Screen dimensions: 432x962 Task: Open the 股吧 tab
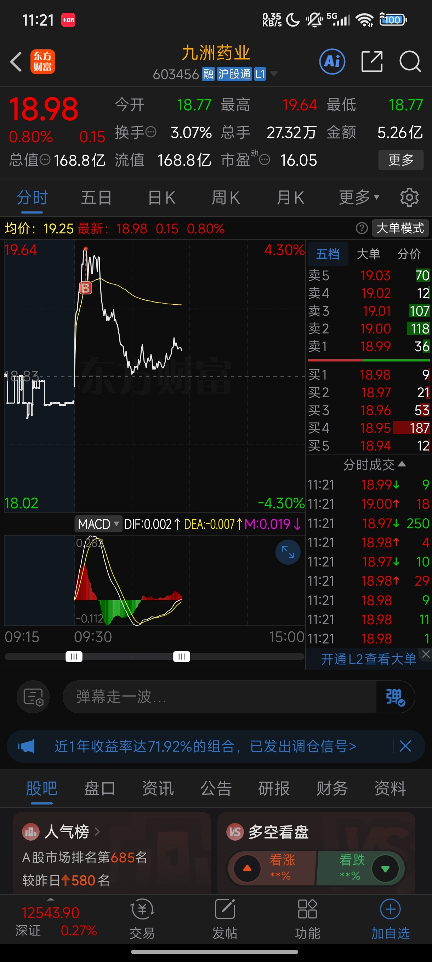(41, 788)
